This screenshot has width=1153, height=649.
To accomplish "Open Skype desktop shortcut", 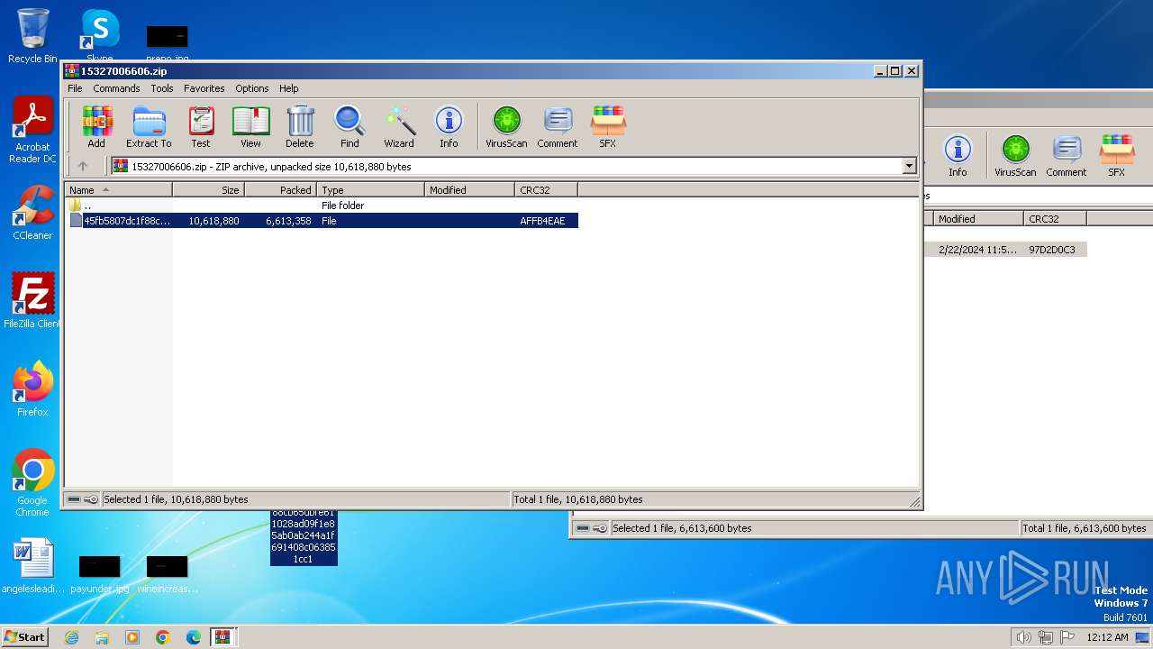I will [100, 32].
